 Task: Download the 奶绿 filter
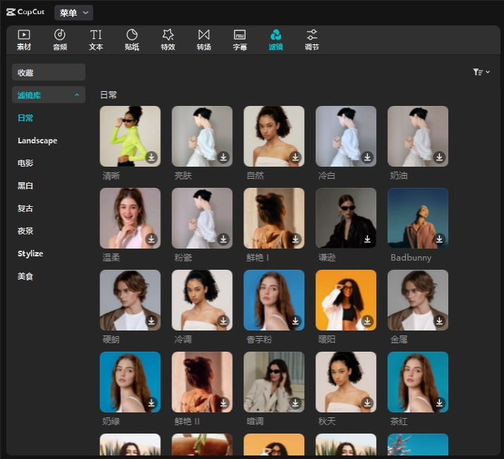point(151,403)
